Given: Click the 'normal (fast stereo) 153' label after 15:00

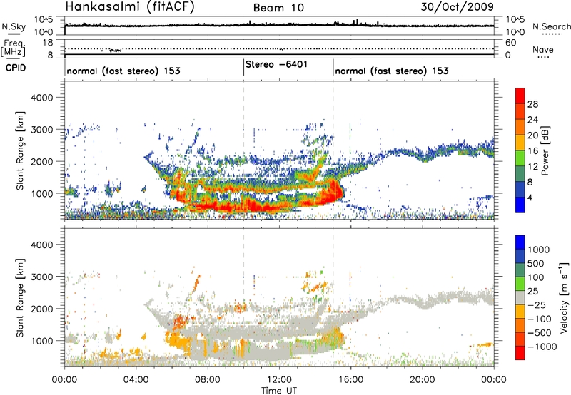Looking at the screenshot, I should 391,71.
